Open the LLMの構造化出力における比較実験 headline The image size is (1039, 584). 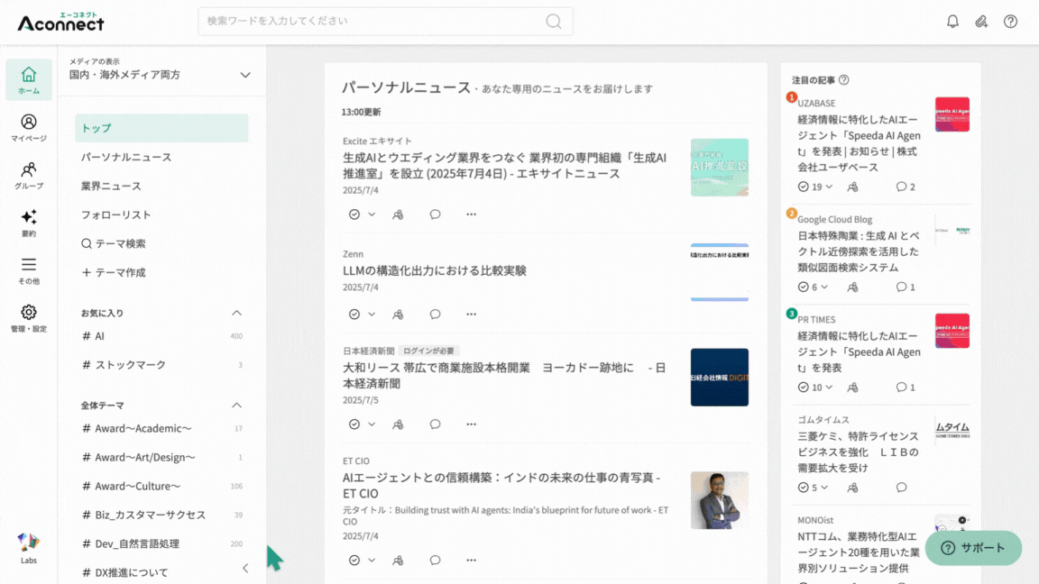[435, 270]
